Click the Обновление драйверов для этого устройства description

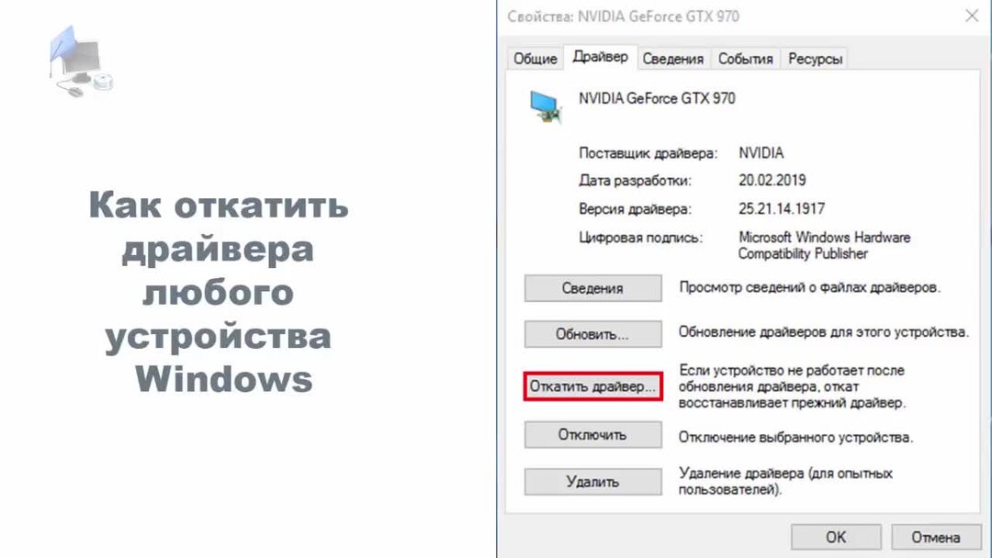pyautogui.click(x=824, y=331)
